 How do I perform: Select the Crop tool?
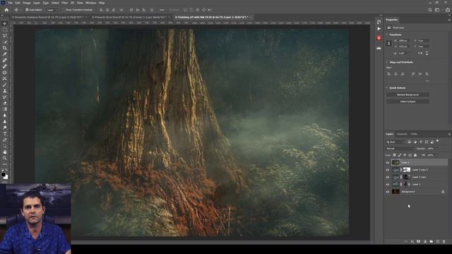tap(5, 48)
